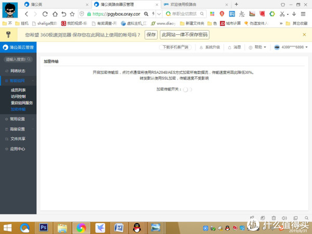This screenshot has width=312, height=234.
Task: Click the scissors screenshot tool icon
Action: tap(282, 14)
